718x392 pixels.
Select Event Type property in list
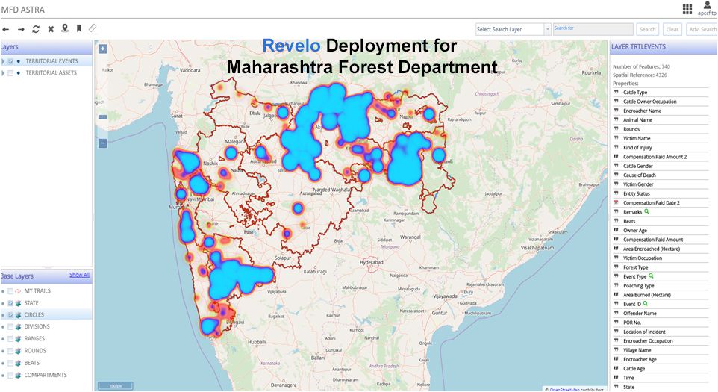(634, 276)
